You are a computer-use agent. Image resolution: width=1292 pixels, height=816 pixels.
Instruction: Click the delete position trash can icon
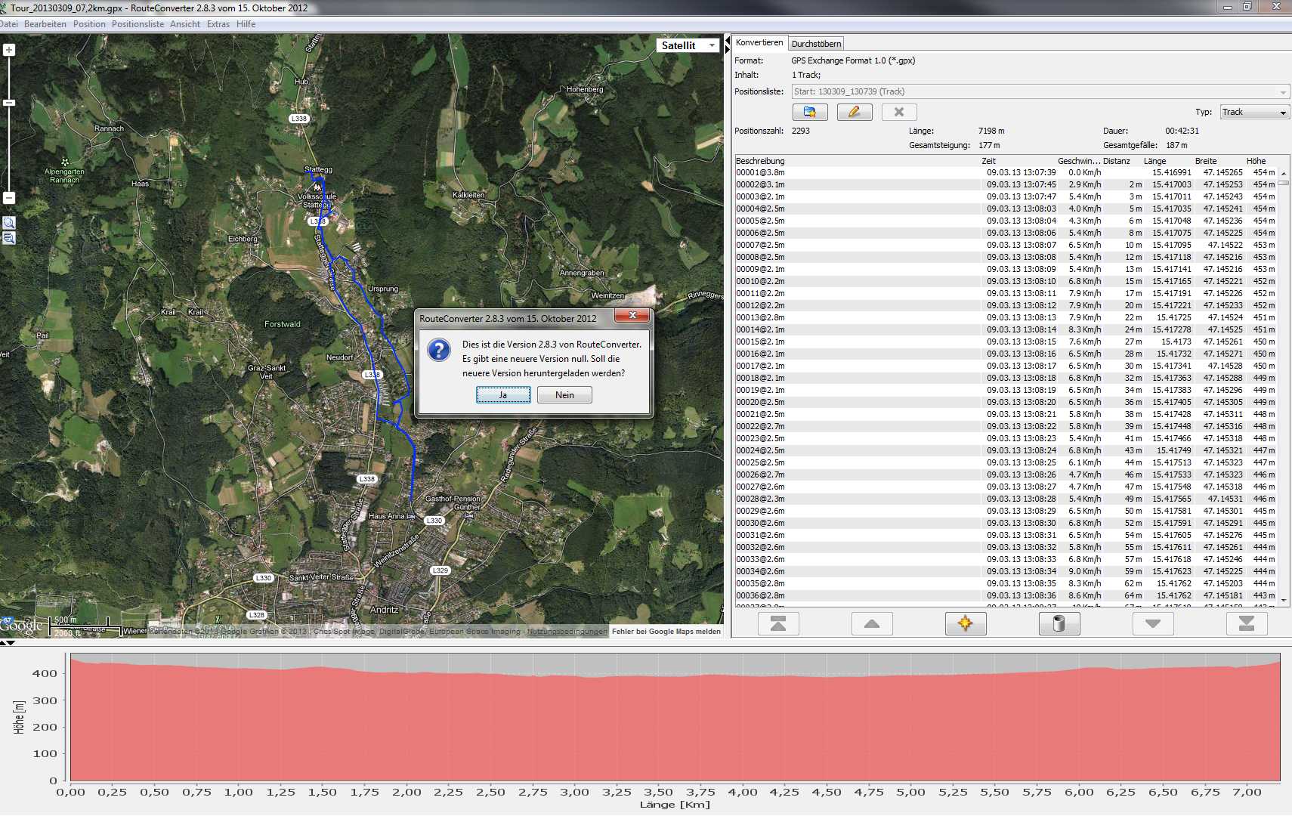point(1059,623)
